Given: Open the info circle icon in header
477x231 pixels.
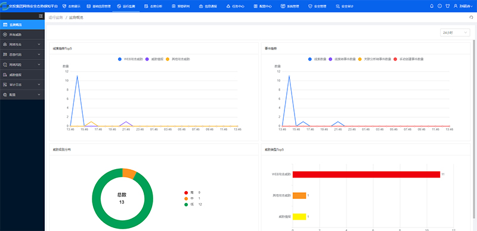Looking at the screenshot, I should pyautogui.click(x=439, y=6).
